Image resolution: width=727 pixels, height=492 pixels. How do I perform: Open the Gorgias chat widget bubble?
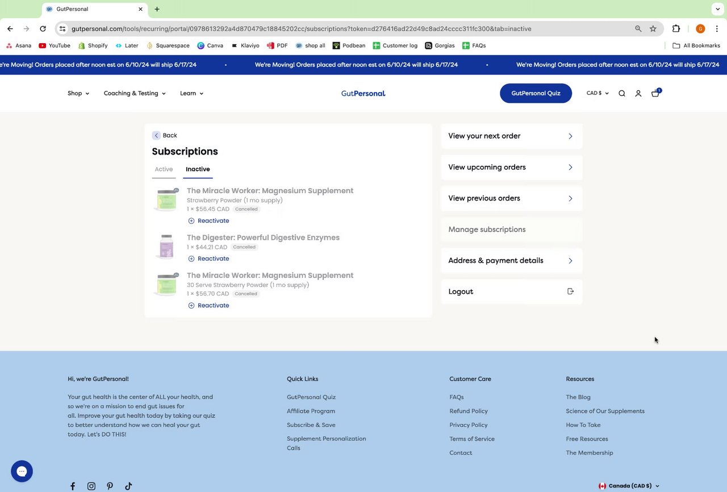tap(22, 471)
